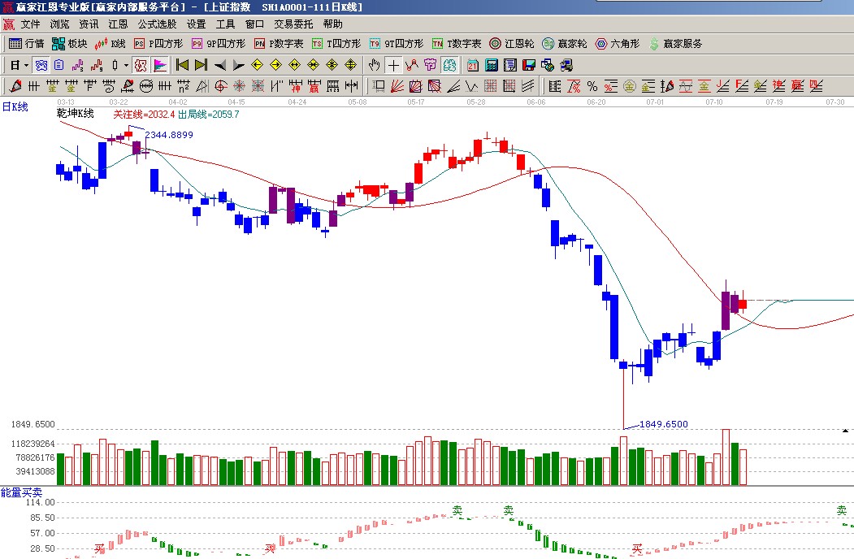Click the percent sign drawing tool

coord(592,86)
